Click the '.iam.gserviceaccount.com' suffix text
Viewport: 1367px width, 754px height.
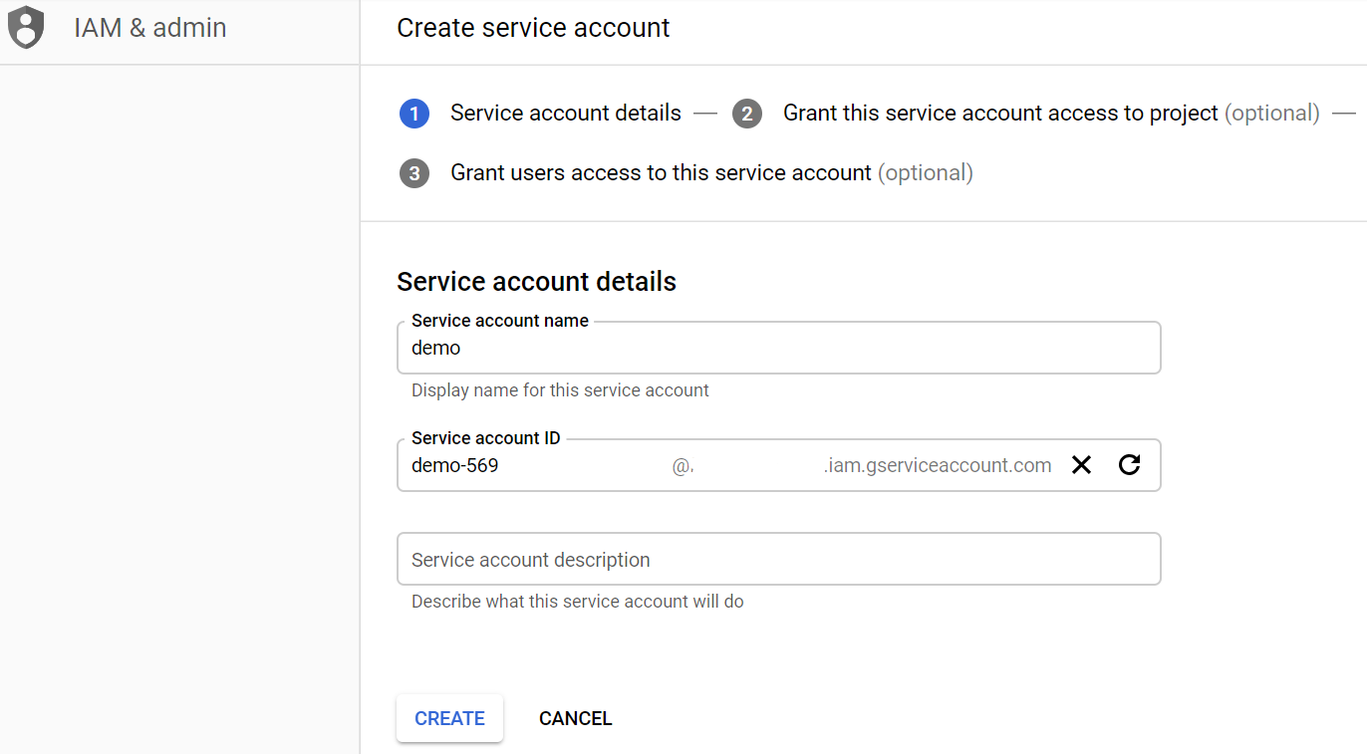point(938,465)
